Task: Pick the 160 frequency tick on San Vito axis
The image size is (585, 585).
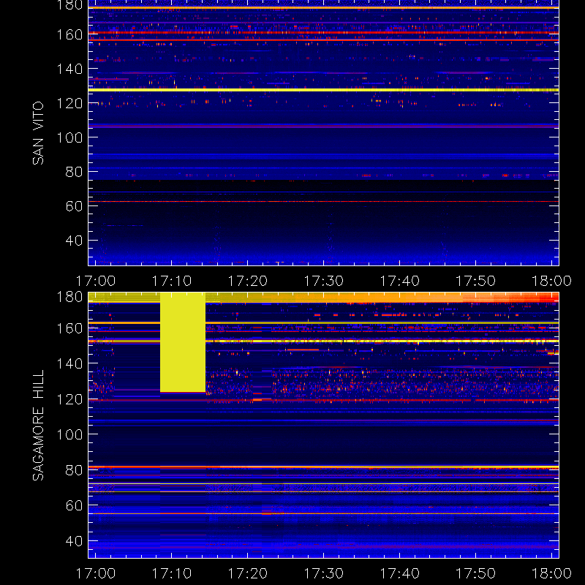Action: (x=69, y=34)
